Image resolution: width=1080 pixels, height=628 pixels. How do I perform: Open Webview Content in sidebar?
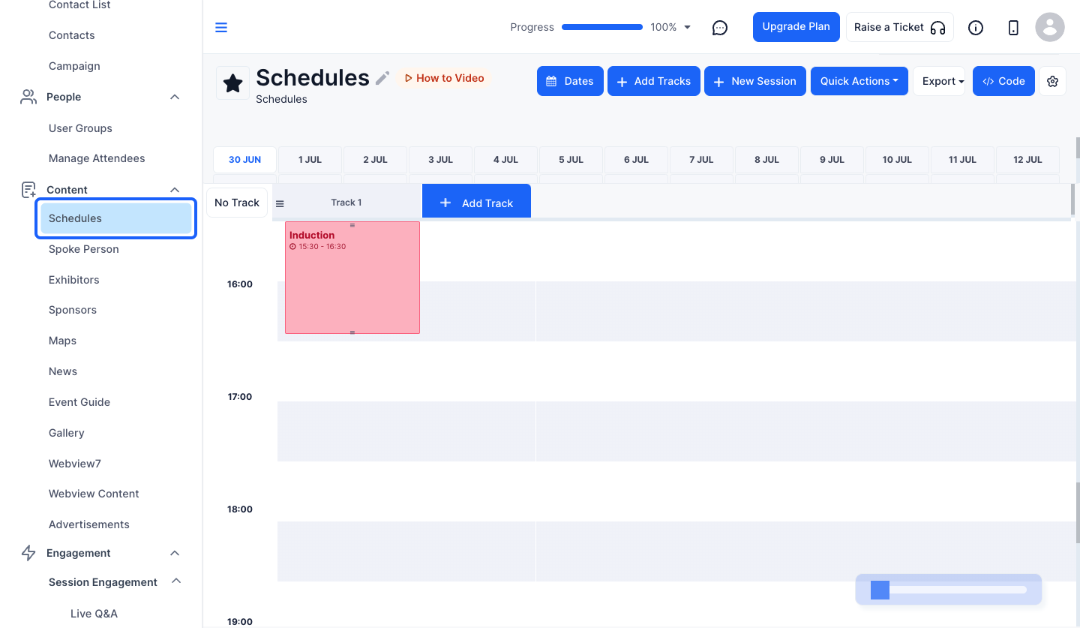point(94,494)
